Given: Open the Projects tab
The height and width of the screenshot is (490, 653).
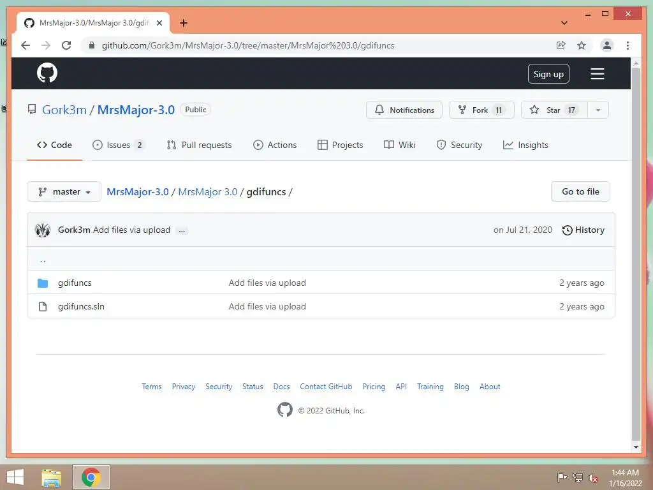Looking at the screenshot, I should (x=341, y=145).
